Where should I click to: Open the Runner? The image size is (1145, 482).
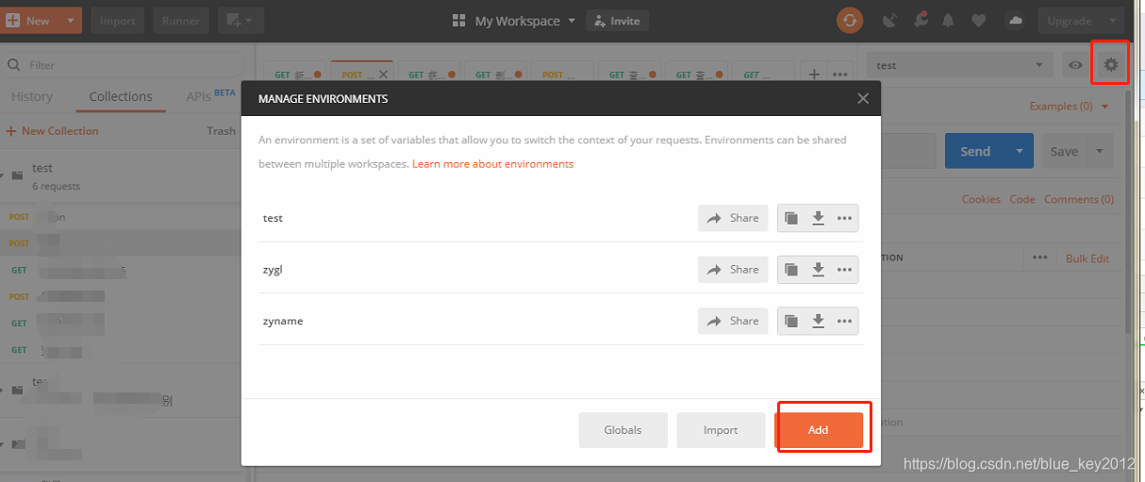pyautogui.click(x=180, y=20)
